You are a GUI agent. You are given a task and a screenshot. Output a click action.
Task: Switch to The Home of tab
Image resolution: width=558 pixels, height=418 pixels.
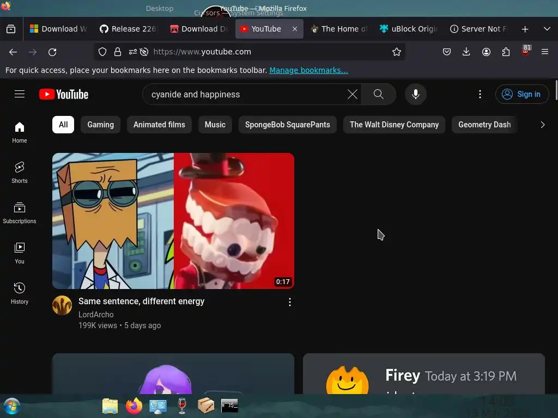point(339,29)
